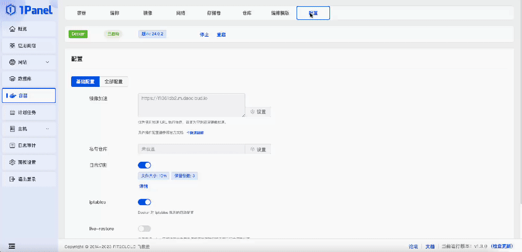
Task: Expand the 主机 submenu arrow
Action: click(47, 129)
